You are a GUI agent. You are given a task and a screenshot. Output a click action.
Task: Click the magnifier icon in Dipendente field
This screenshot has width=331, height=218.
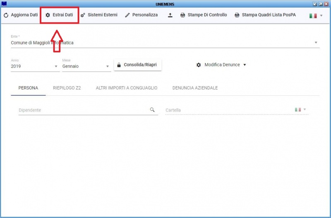click(152, 110)
